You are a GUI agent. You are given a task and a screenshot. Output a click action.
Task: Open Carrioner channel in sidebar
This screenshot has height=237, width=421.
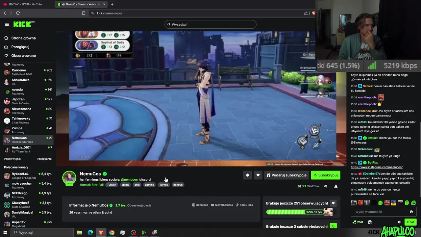tap(28, 72)
